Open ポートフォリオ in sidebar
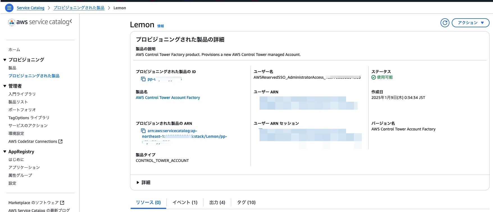 click(x=22, y=110)
